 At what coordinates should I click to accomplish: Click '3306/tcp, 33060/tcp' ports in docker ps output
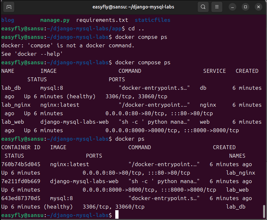(x=114, y=207)
